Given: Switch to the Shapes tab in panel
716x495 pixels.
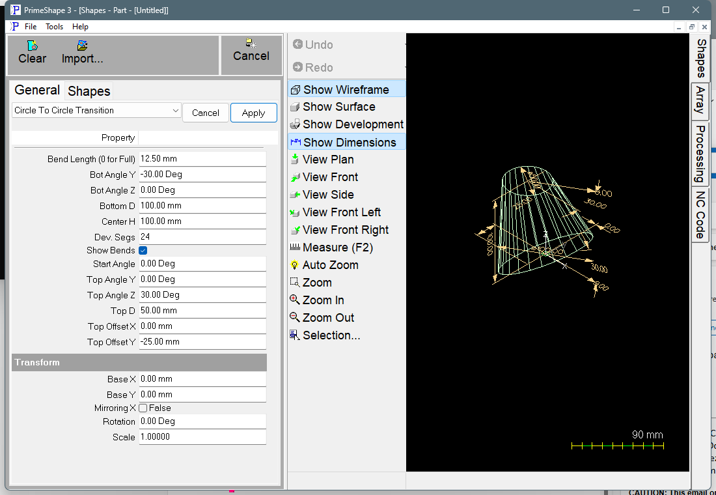Looking at the screenshot, I should [89, 91].
